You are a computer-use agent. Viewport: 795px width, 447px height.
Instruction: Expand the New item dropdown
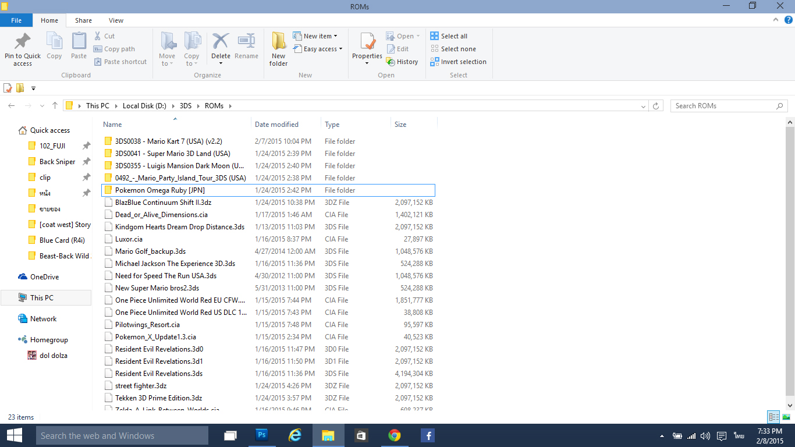coord(315,36)
